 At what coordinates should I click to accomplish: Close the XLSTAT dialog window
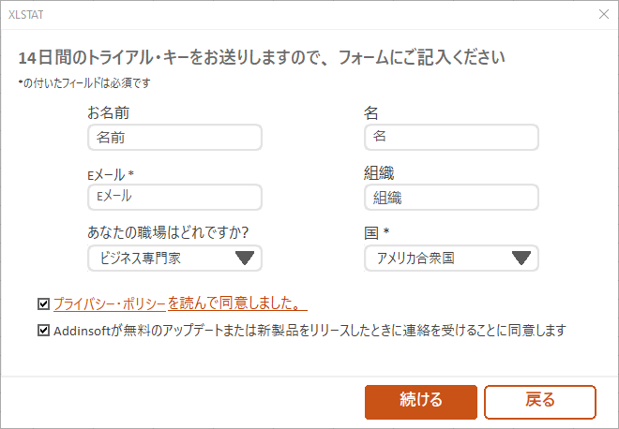603,14
